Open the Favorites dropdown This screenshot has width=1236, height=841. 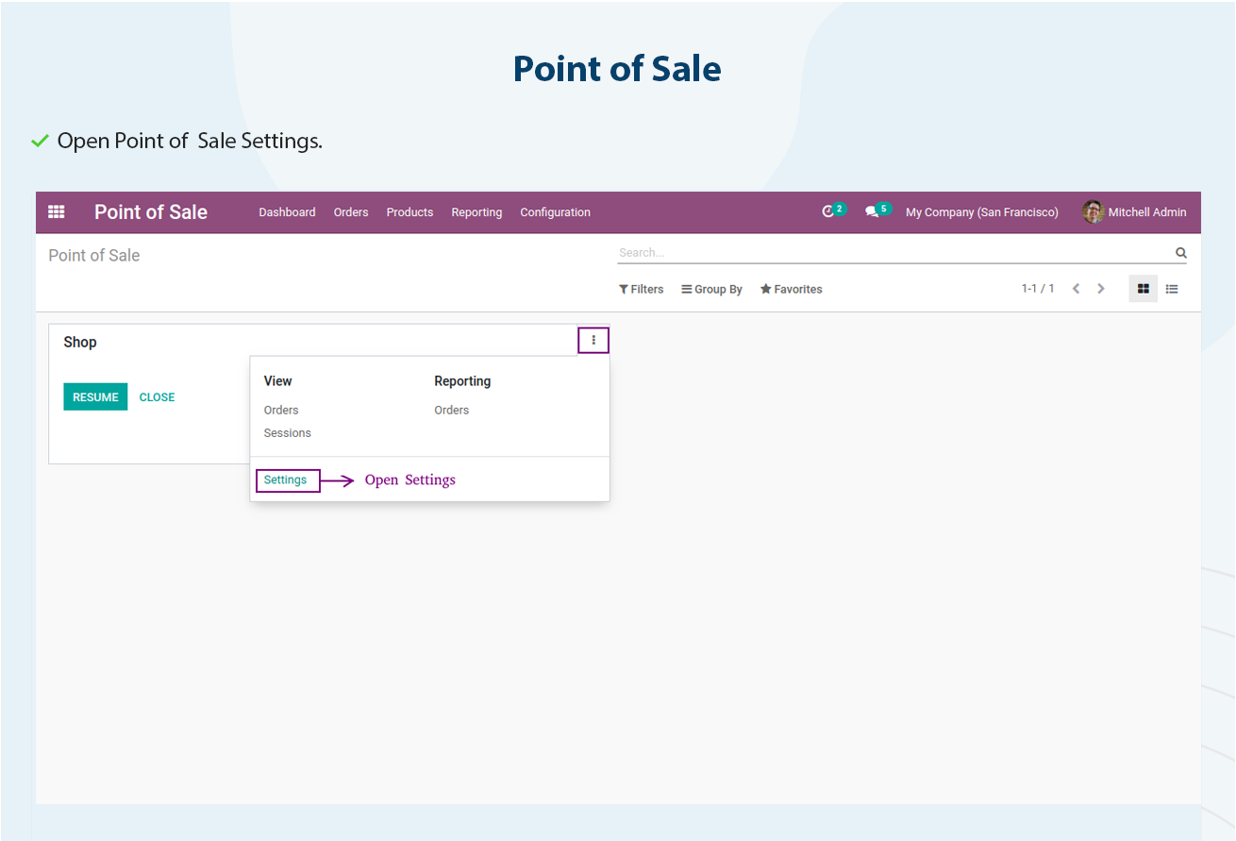point(791,289)
